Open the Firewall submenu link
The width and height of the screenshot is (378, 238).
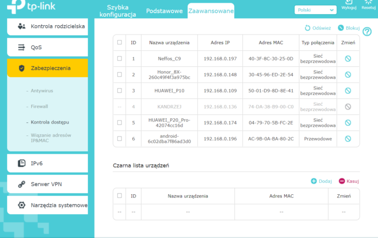[39, 106]
